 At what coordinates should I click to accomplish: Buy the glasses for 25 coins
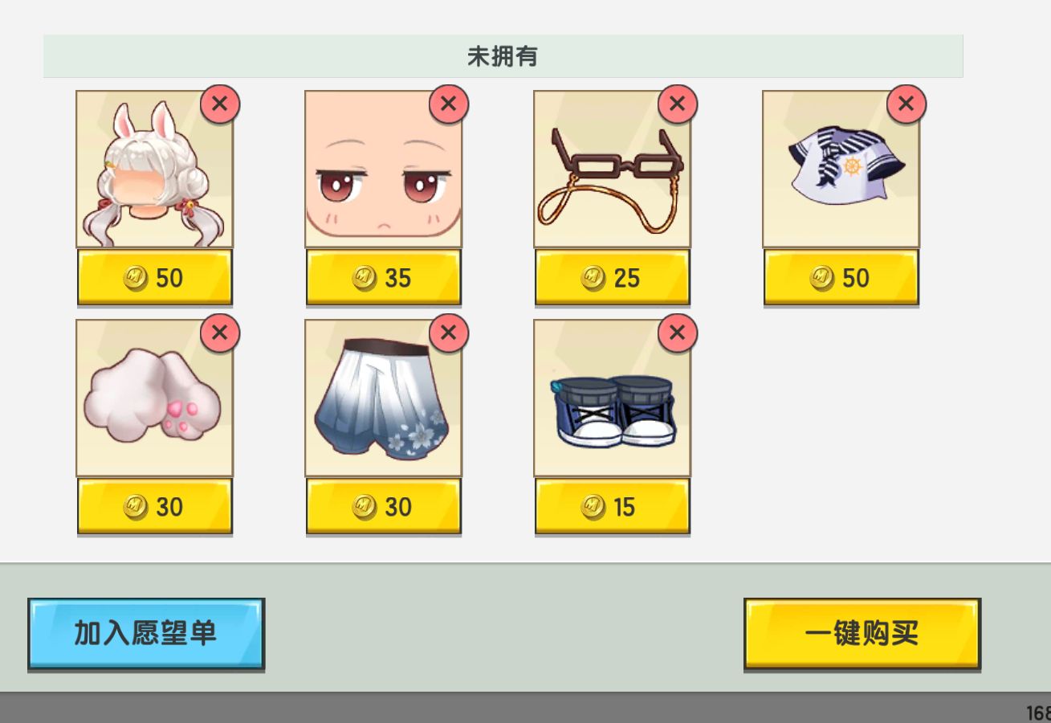(613, 278)
